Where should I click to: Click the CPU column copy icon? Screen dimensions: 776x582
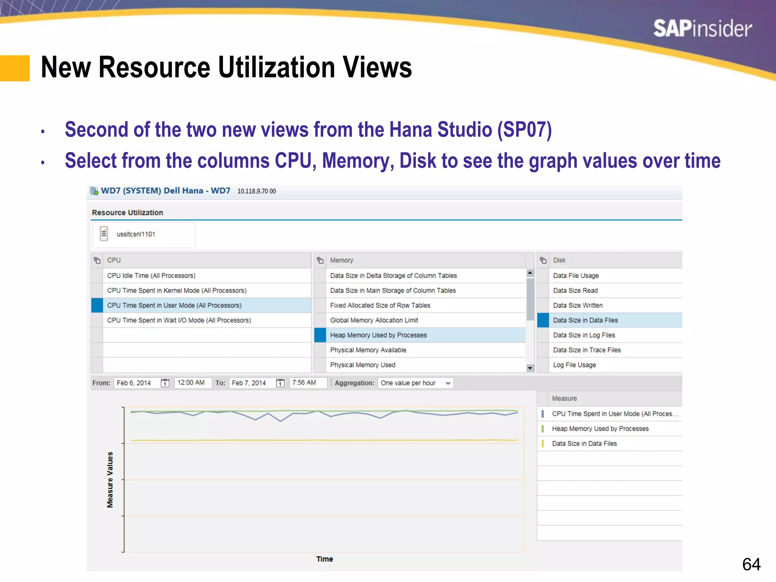point(97,260)
